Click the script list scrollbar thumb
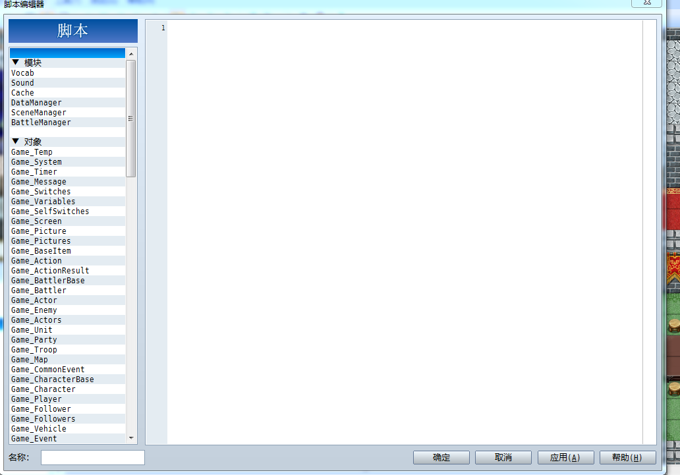The image size is (680, 475). click(130, 119)
